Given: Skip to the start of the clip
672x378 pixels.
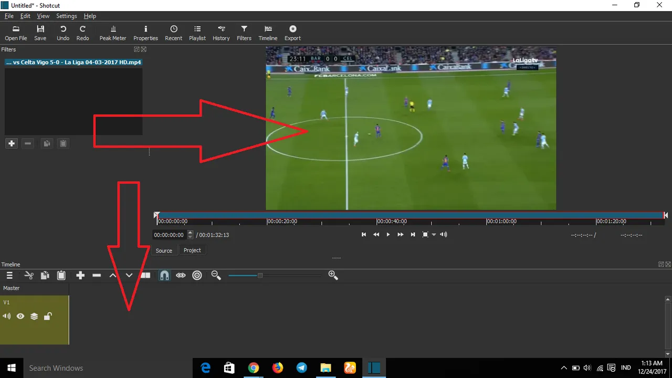Looking at the screenshot, I should tap(363, 235).
